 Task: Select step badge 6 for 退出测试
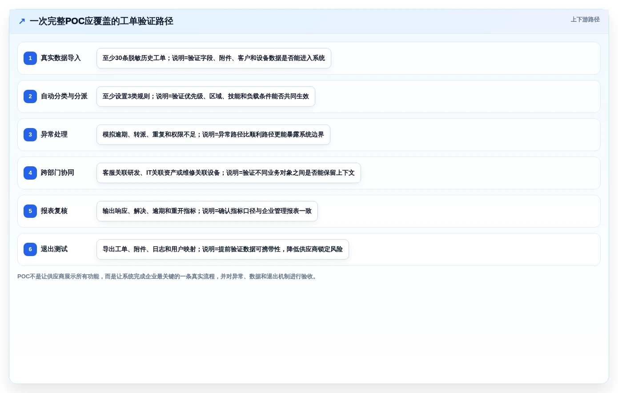[x=30, y=249]
